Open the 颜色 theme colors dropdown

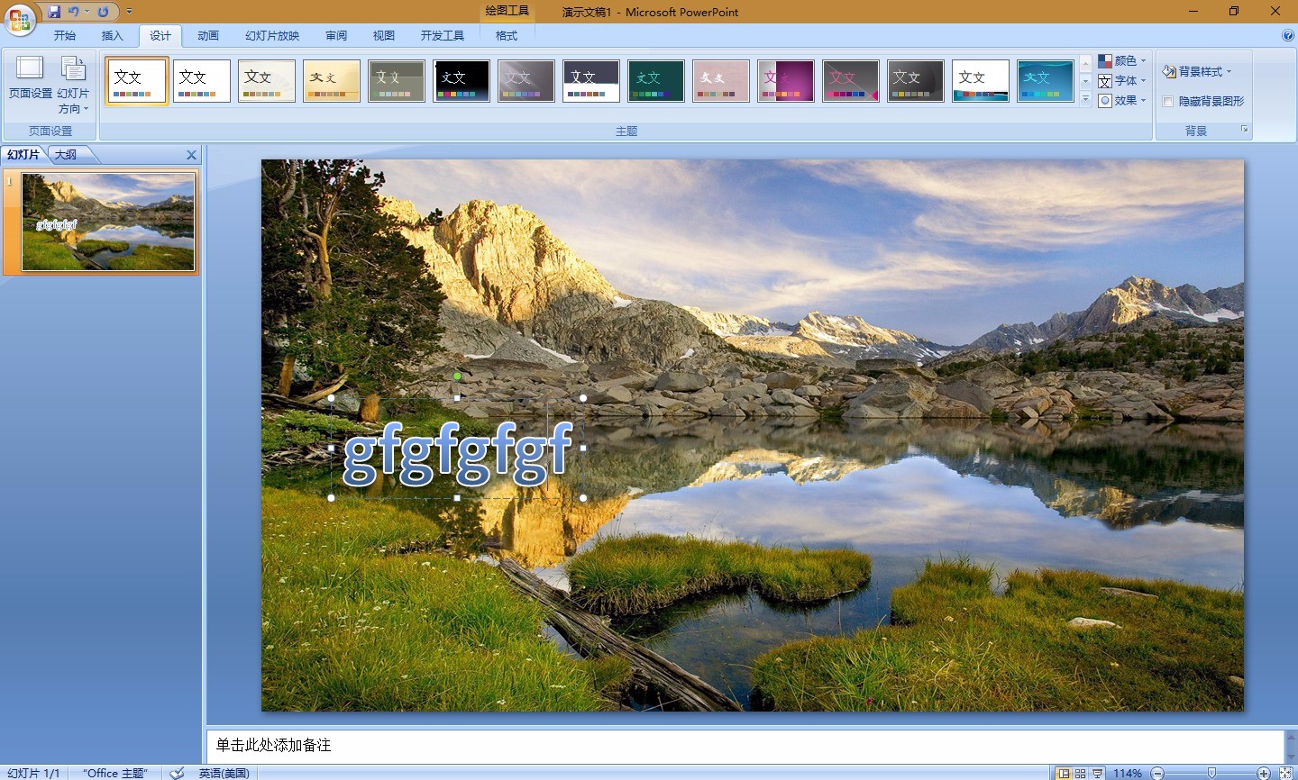pos(1122,61)
